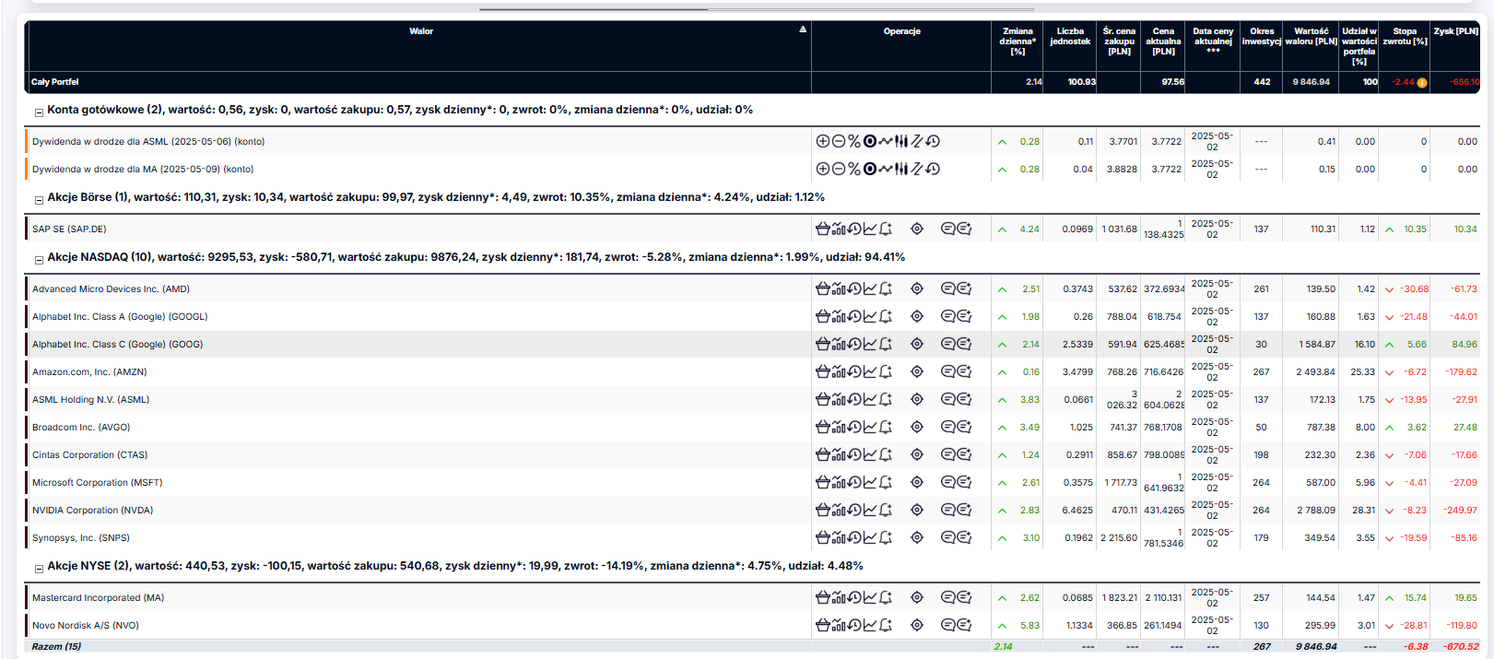The height and width of the screenshot is (659, 1494).
Task: Click the percent icon in ASML dividend row
Action: coord(854,141)
